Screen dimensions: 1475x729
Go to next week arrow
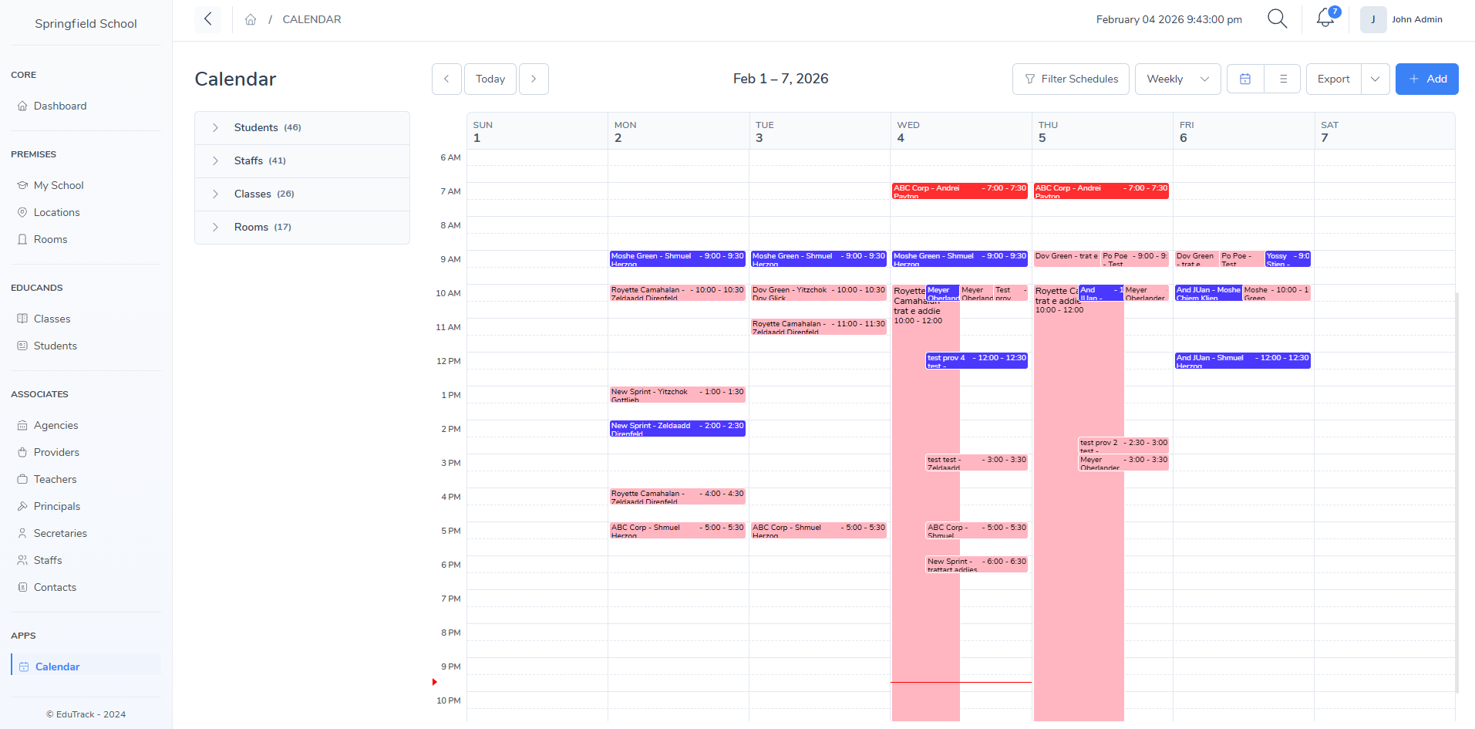[x=534, y=79]
